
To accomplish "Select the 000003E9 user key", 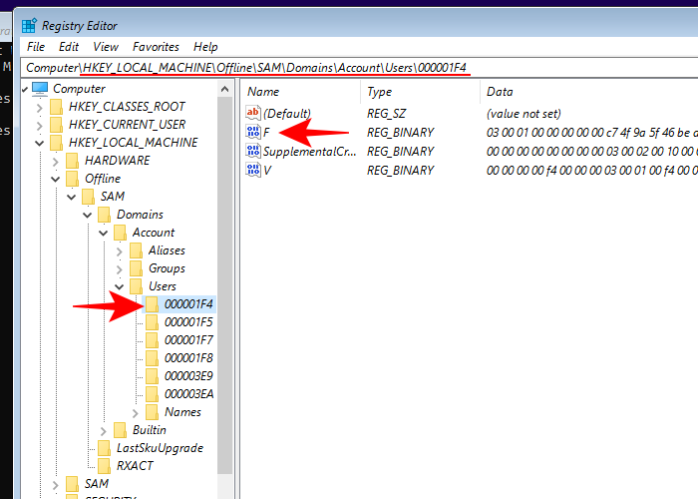I will tap(188, 376).
